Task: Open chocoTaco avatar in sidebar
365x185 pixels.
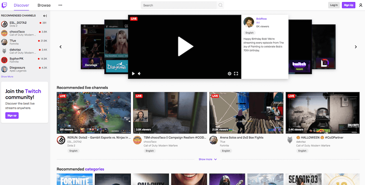Action: [x=4, y=33]
